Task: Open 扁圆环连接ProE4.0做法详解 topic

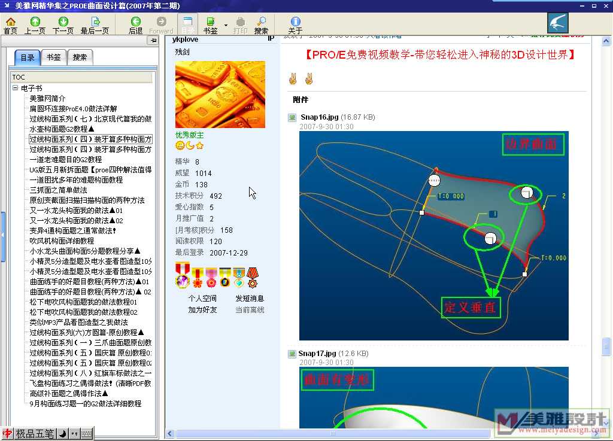Action: click(73, 108)
